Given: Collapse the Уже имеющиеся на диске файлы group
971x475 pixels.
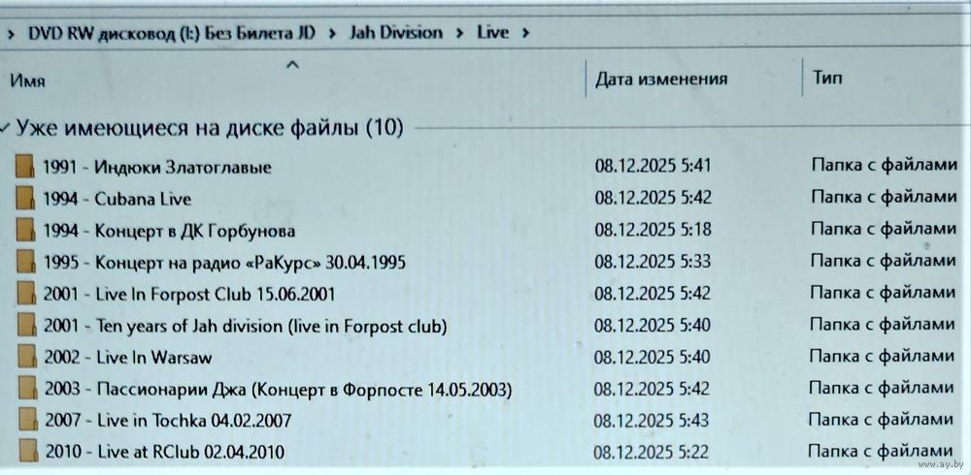Looking at the screenshot, I should [7, 127].
